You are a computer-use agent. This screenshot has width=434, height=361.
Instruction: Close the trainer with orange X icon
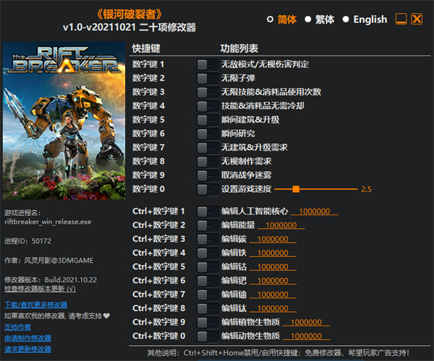416,19
